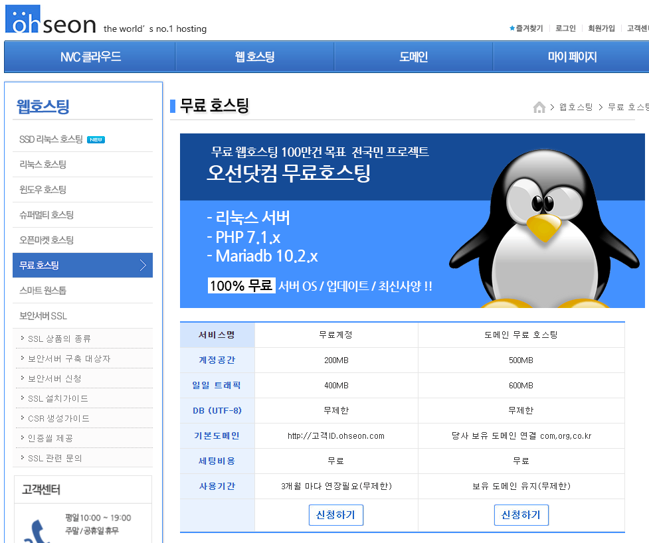
Task: Open 인증씰 제공 submenu item
Action: click(50, 438)
